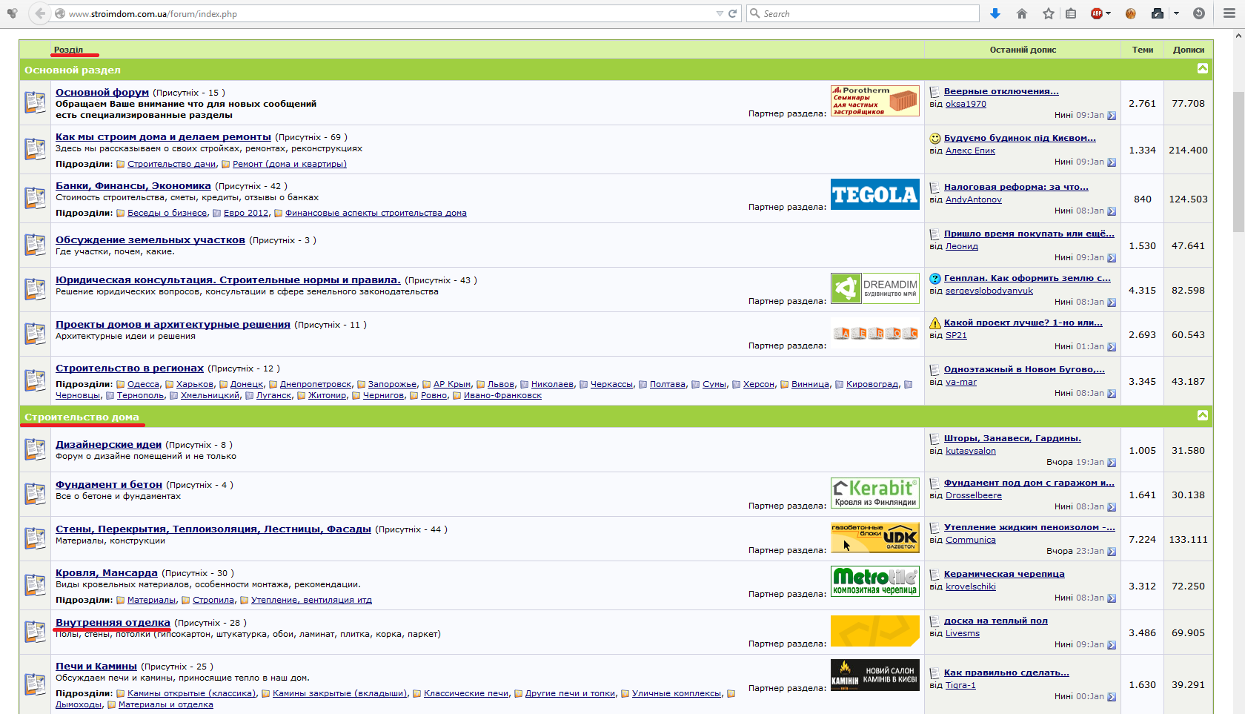Open Adblock Plus dropdown arrow
The image size is (1245, 714).
pos(1109,13)
